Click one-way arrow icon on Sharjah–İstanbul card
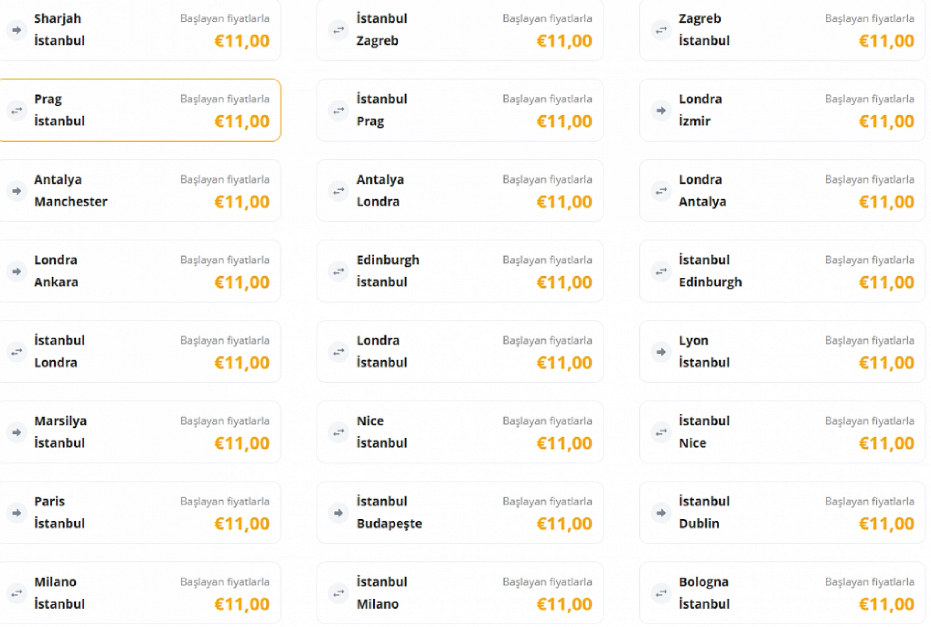931x627 pixels. click(17, 30)
